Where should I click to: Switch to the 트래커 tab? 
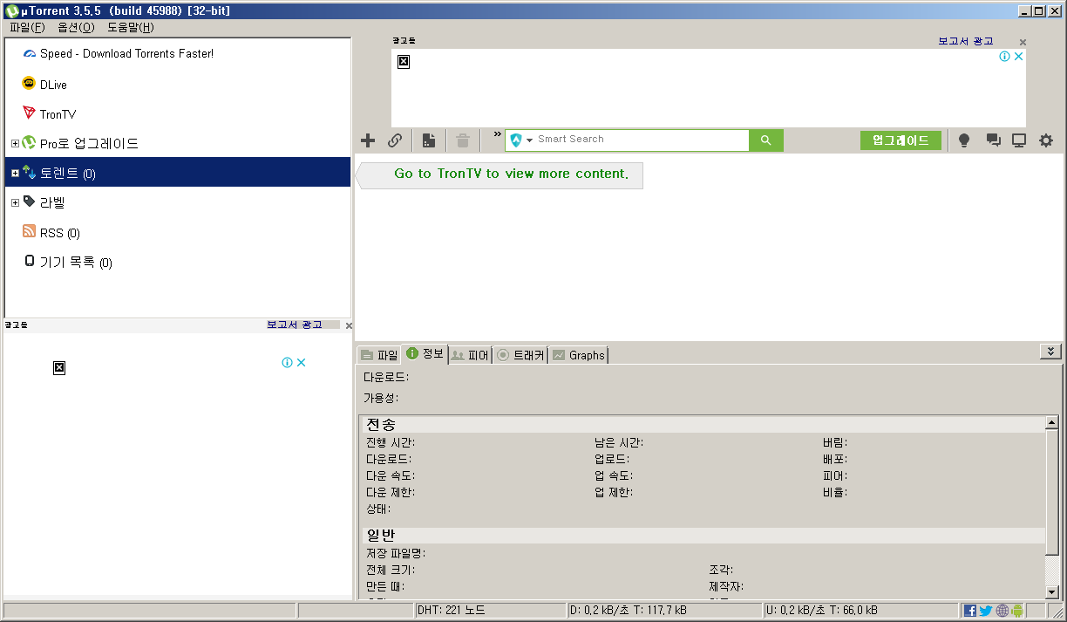tap(520, 355)
